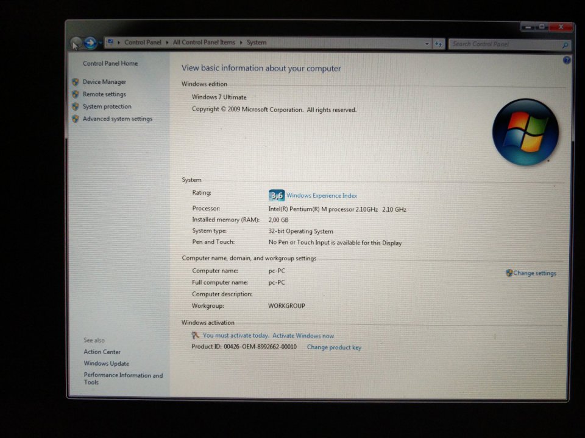This screenshot has width=585, height=438.
Task: Open Device Manager link
Action: 104,82
